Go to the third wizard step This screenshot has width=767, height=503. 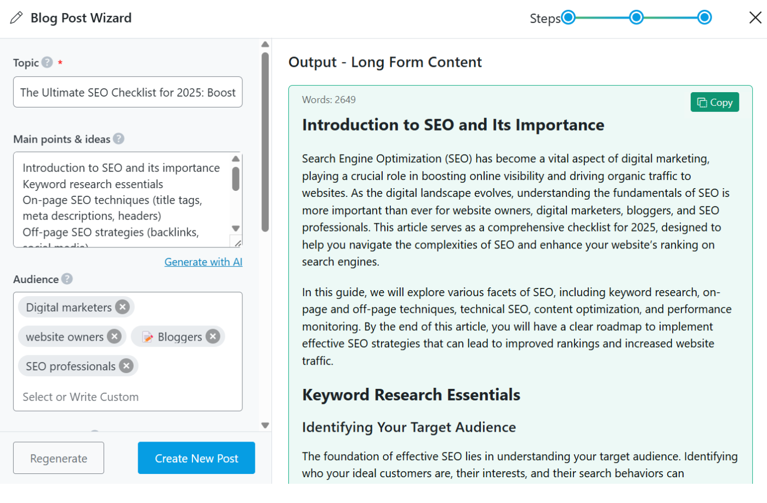(704, 18)
